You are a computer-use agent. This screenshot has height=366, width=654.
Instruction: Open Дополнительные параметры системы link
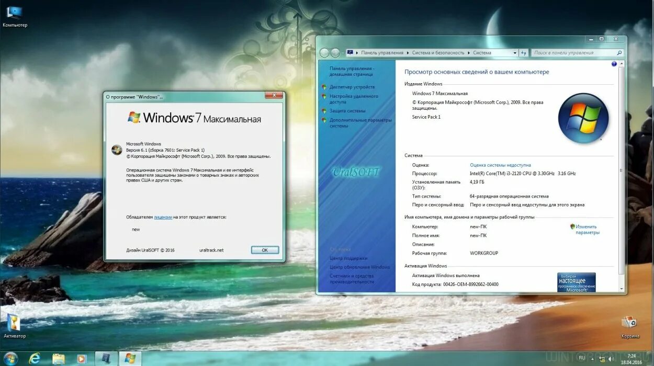tap(360, 123)
